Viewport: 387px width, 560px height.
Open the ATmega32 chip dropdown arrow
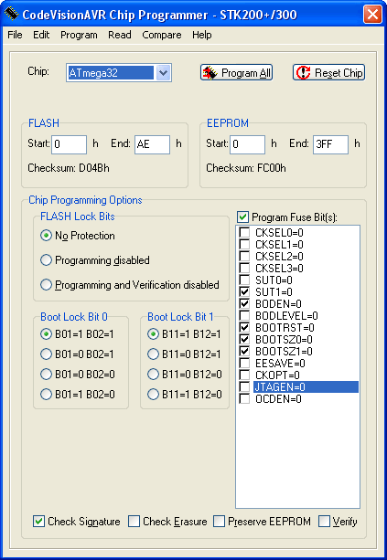(163, 73)
